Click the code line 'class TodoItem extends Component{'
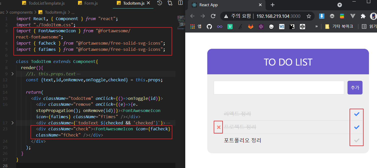Screen dimensions: 377x168 57,61
